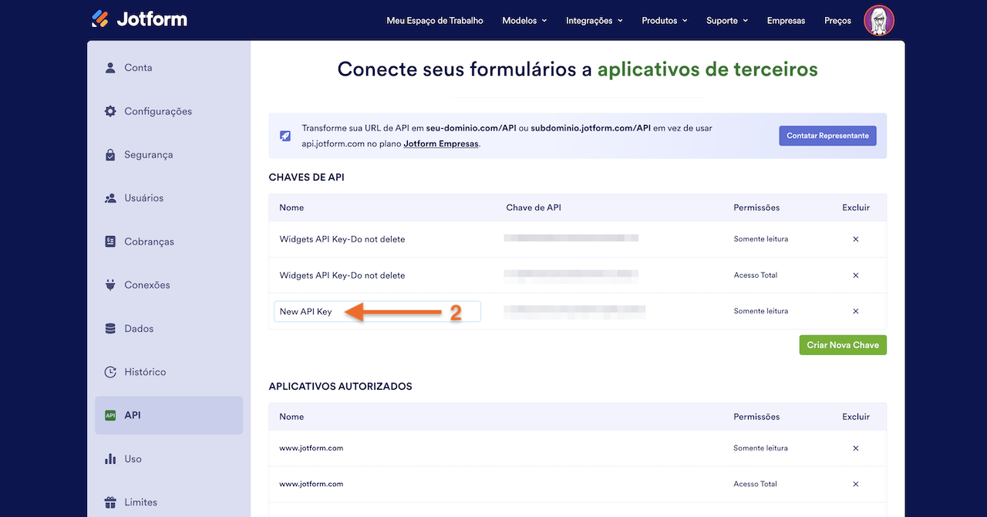Screen dimensions: 987x517
Task: Click the blurred key of the read-only Widgets key
Action: point(571,238)
